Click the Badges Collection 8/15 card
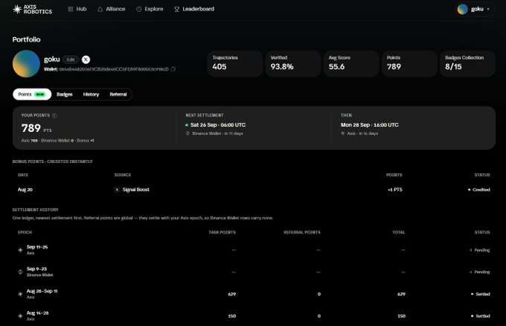This screenshot has width=506, height=326. coord(467,63)
